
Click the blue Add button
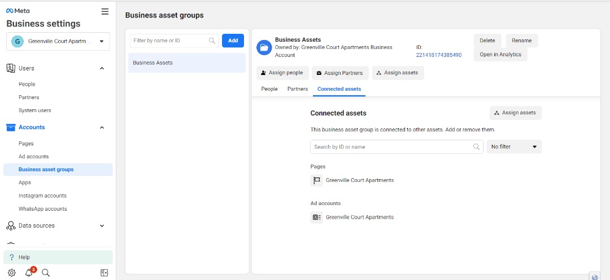[x=233, y=41]
